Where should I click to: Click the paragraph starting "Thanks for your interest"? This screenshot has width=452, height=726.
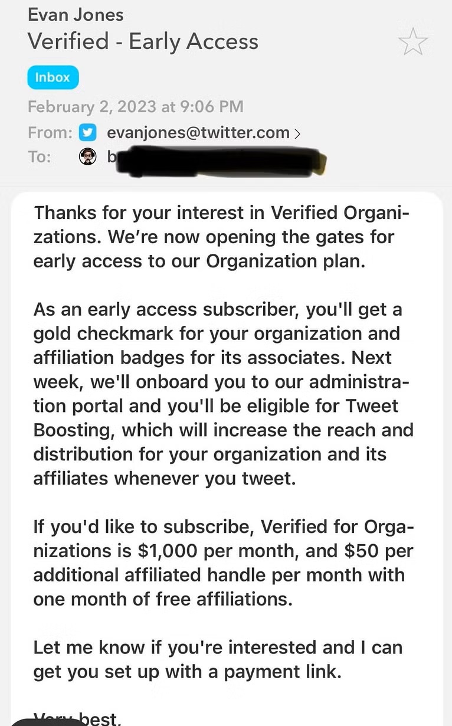(222, 237)
